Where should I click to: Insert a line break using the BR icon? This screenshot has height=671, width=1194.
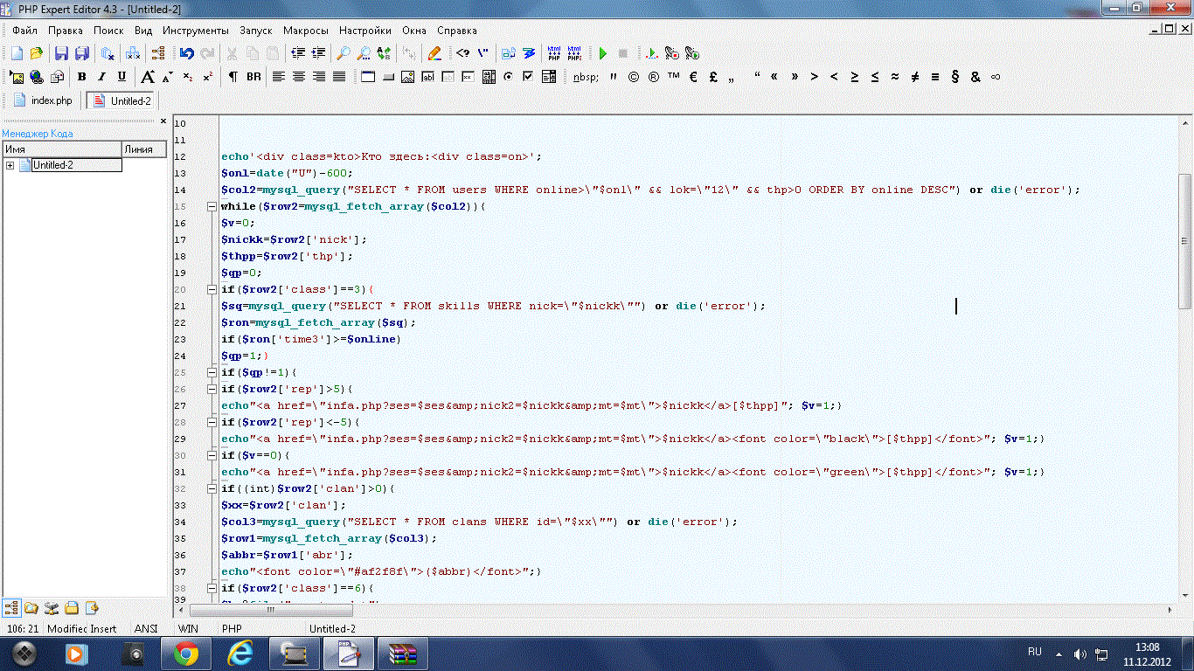coord(253,77)
